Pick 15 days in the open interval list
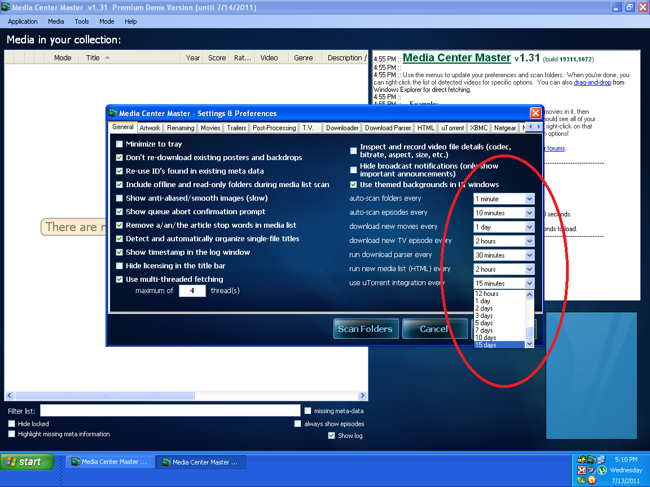Viewport: 650px width, 487px height. [499, 345]
